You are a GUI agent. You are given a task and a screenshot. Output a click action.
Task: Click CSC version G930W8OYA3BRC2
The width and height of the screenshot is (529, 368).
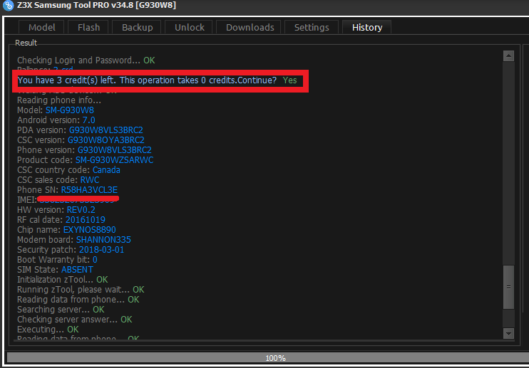click(x=106, y=140)
